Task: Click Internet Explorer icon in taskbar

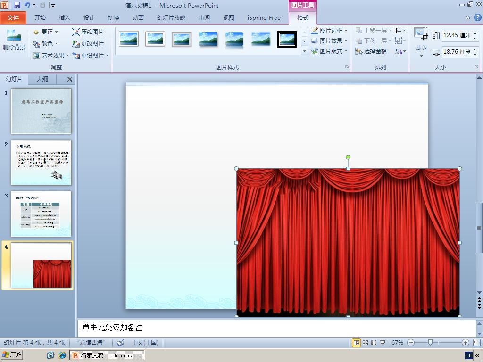Action: click(62, 355)
